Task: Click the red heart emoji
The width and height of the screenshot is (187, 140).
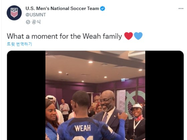Action: [128, 36]
